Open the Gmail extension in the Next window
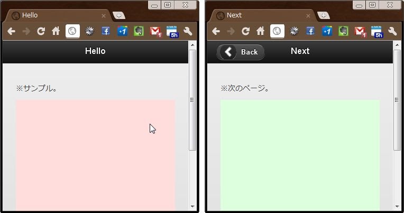The image size is (404, 213). point(360,31)
